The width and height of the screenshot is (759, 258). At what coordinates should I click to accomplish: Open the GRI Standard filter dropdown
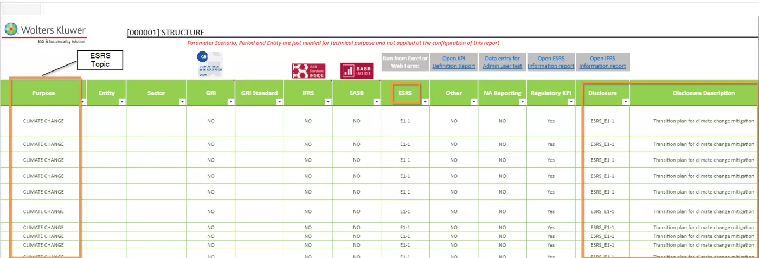click(x=279, y=101)
